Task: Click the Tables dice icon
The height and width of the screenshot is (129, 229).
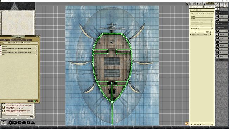Action: [217, 56]
